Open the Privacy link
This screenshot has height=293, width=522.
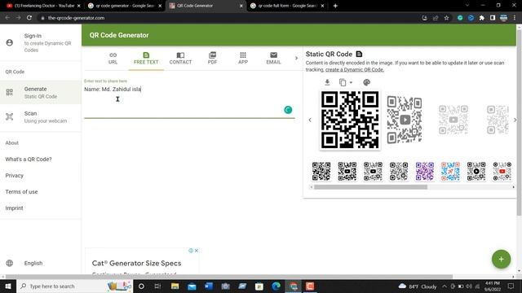pos(15,176)
